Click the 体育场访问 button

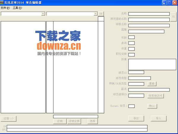tap(155, 96)
